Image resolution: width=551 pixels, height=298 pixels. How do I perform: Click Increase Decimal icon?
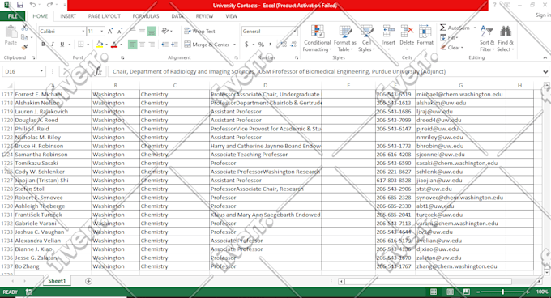284,45
